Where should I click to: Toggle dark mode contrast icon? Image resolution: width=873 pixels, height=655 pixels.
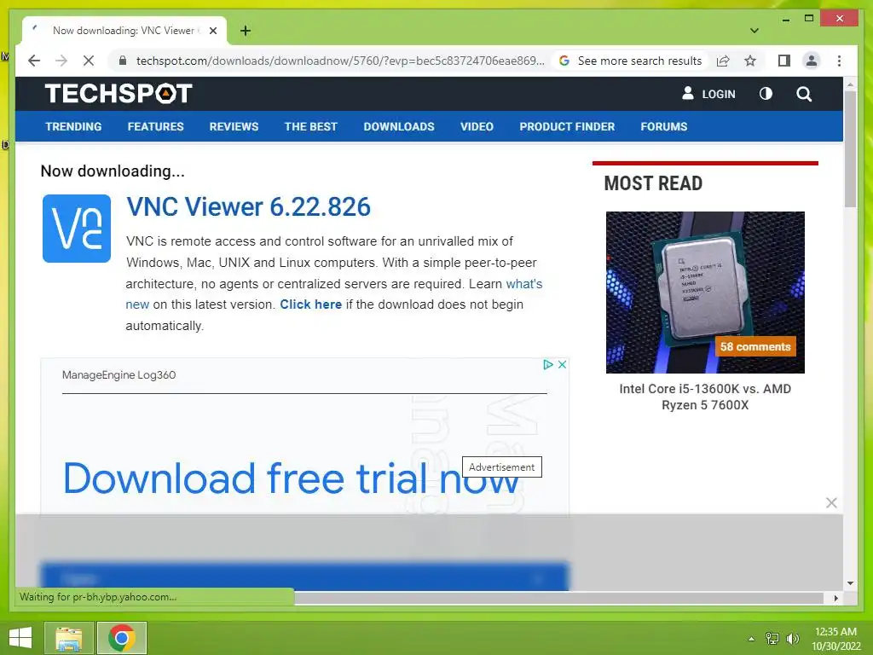(x=766, y=94)
